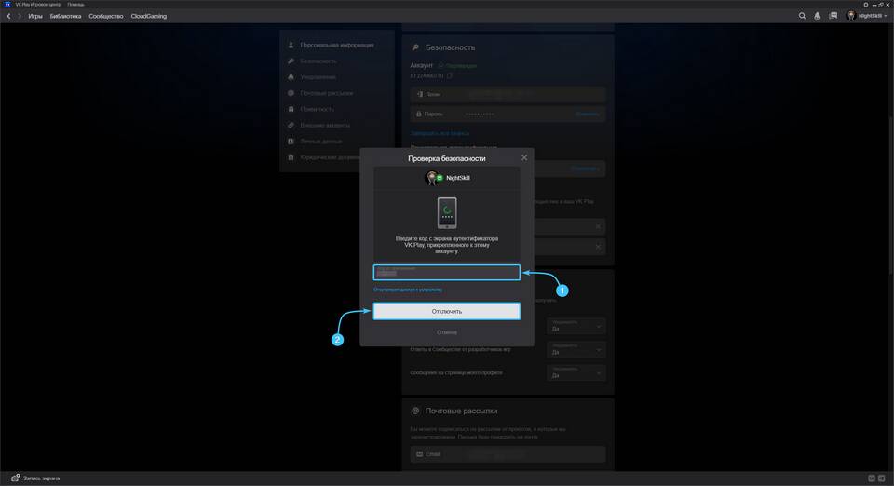Go forward with the right arrow
This screenshot has width=894, height=486.
click(x=20, y=16)
